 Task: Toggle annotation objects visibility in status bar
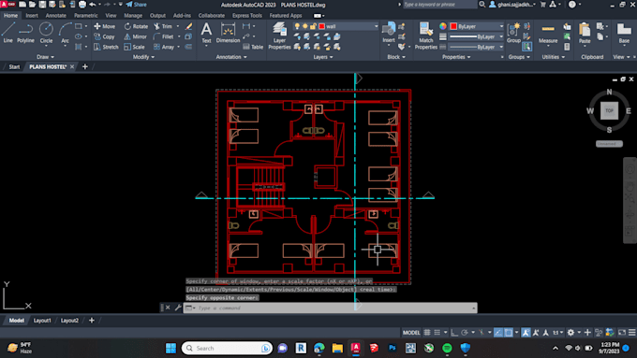click(x=526, y=333)
